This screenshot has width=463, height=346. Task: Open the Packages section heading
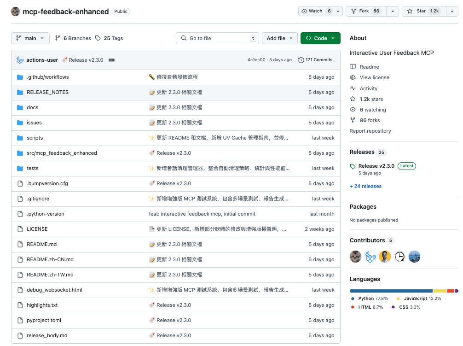pos(363,207)
